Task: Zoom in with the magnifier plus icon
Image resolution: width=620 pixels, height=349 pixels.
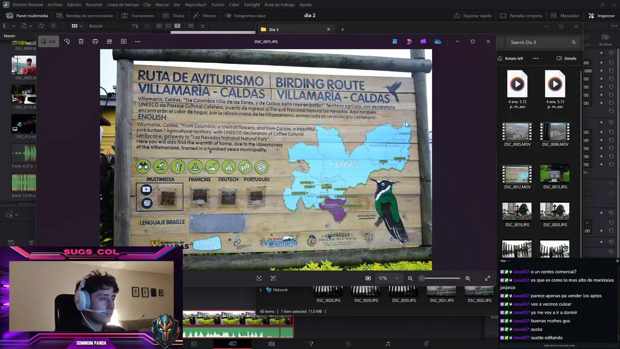Action: pos(467,278)
